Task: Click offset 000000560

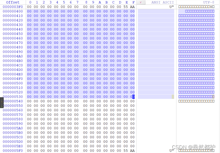Action: (13, 110)
